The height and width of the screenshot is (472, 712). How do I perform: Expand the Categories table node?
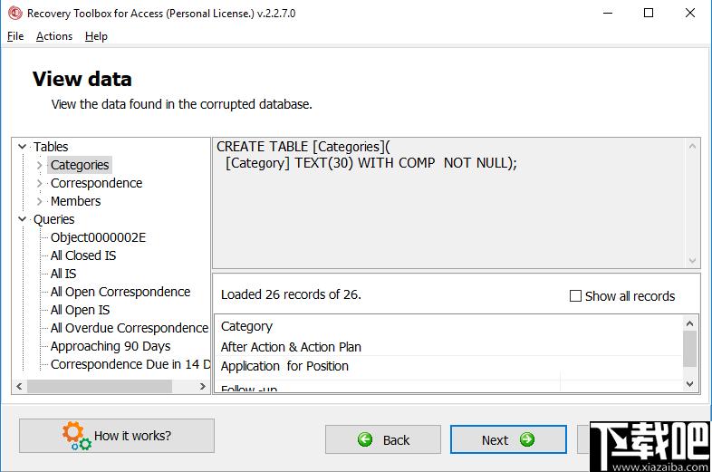coord(40,165)
